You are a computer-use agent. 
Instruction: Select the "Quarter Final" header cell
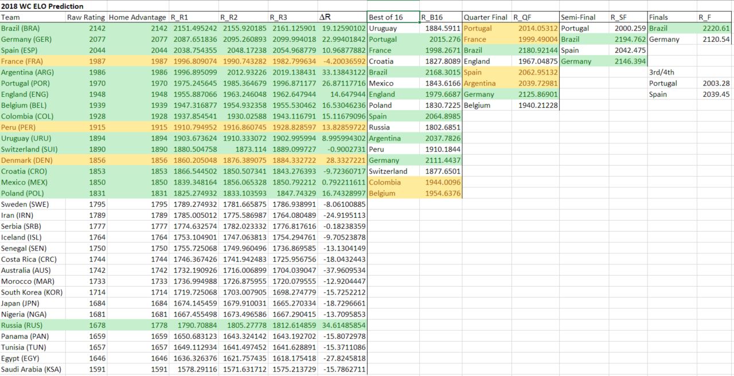pos(486,17)
